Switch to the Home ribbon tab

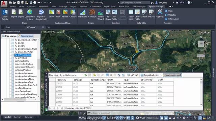[13, 6]
